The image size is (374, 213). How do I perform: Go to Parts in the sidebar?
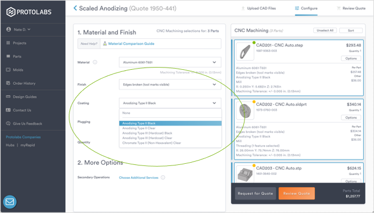click(17, 56)
